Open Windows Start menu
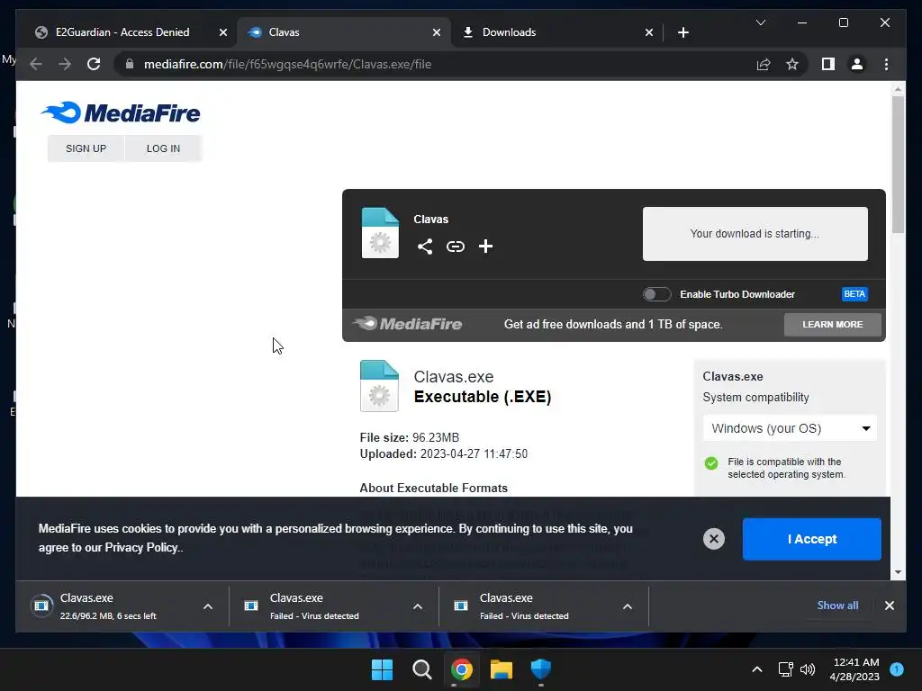 click(x=382, y=669)
